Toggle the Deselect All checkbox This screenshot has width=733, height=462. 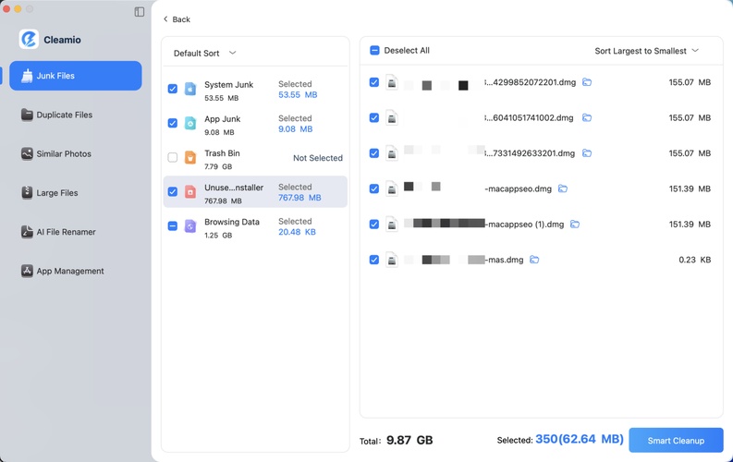(374, 51)
